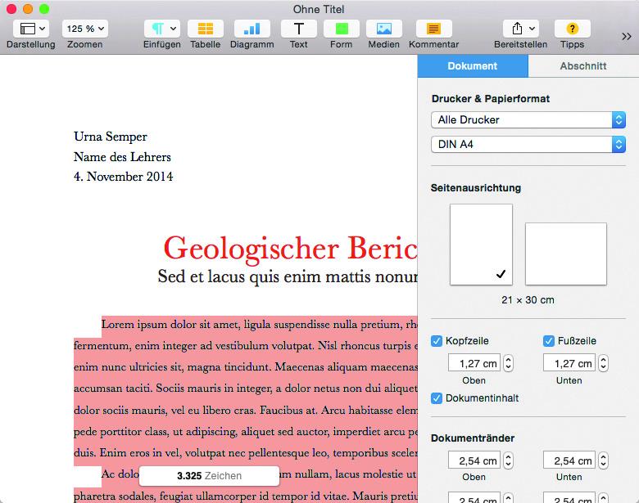Click the Ohne Titel window title
639x503 pixels.
[x=319, y=9]
